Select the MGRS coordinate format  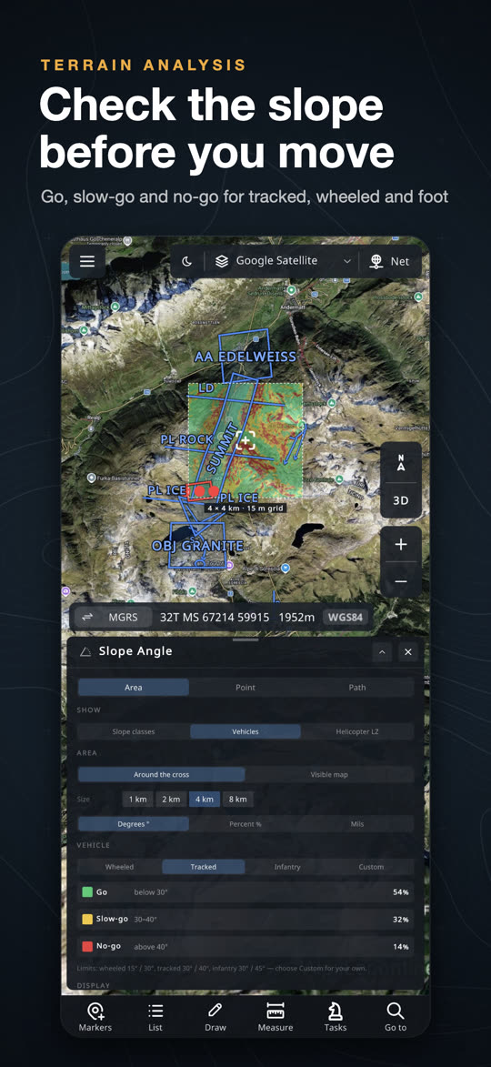pyautogui.click(x=123, y=618)
